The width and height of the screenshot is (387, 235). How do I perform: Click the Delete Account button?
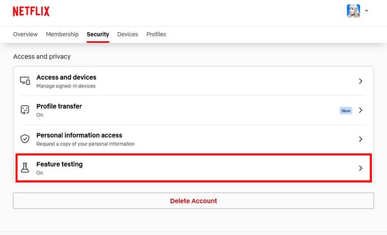[193, 201]
